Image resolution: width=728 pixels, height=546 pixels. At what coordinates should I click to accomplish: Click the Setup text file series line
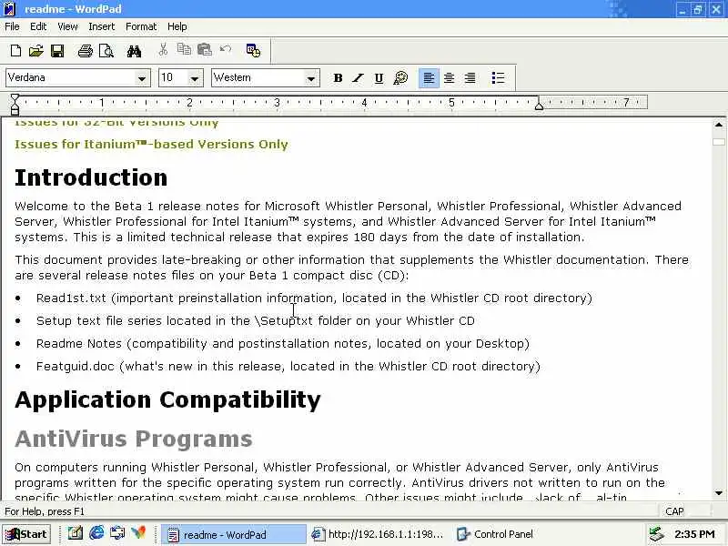[x=256, y=321]
